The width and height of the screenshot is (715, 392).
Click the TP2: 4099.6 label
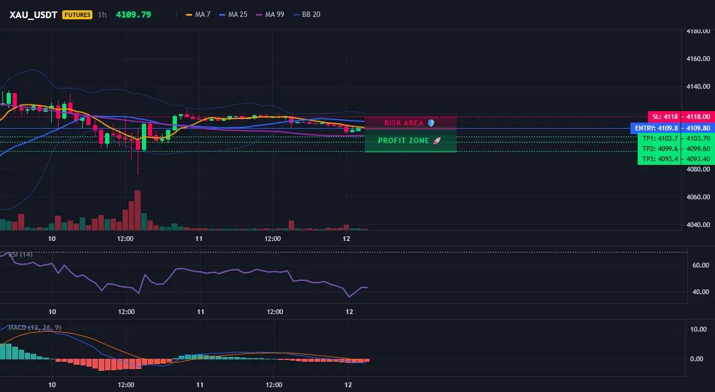[x=660, y=149]
